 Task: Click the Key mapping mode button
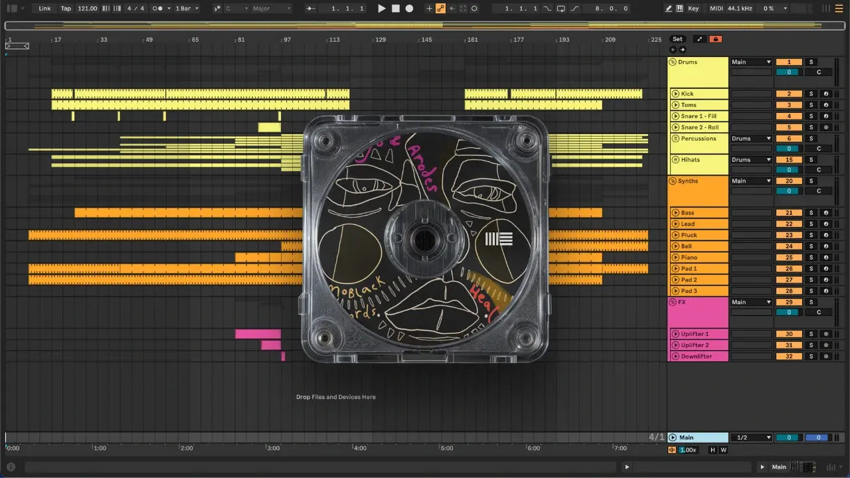[x=693, y=9]
